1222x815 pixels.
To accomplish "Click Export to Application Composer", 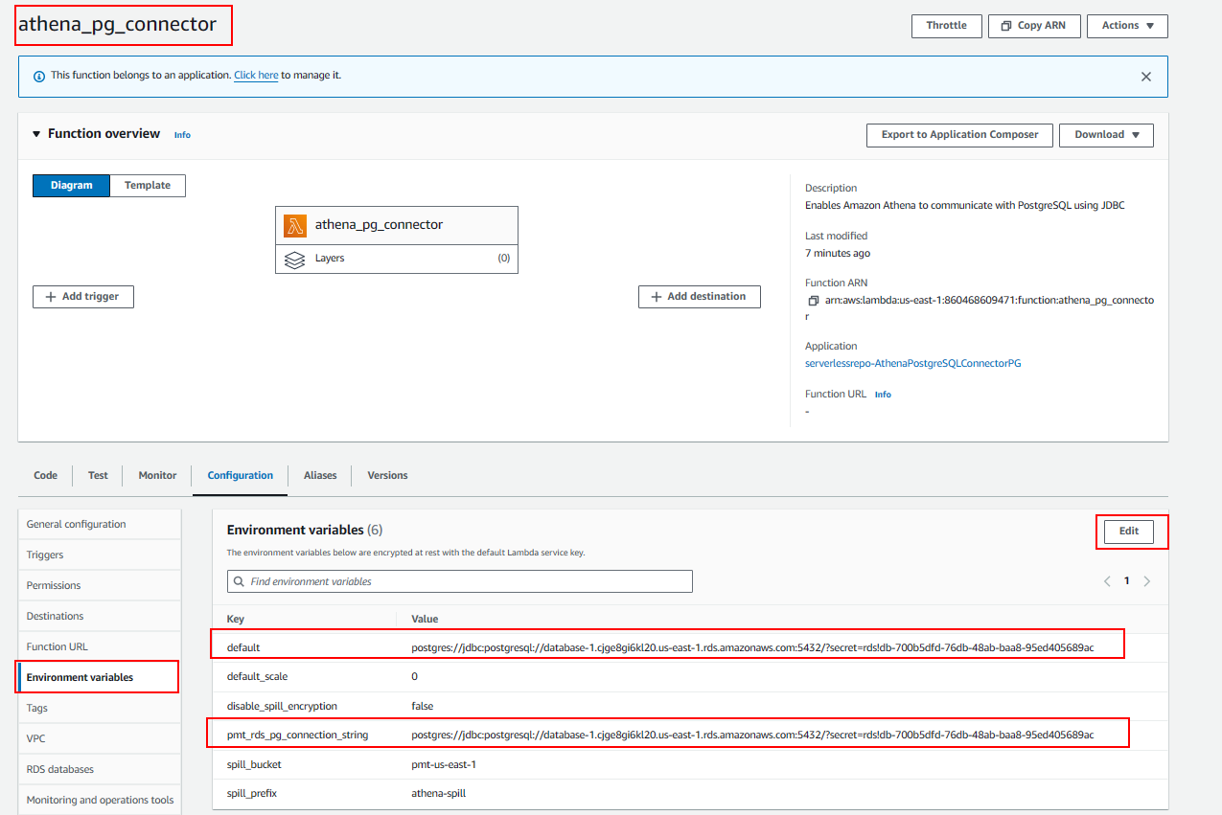I will point(959,135).
